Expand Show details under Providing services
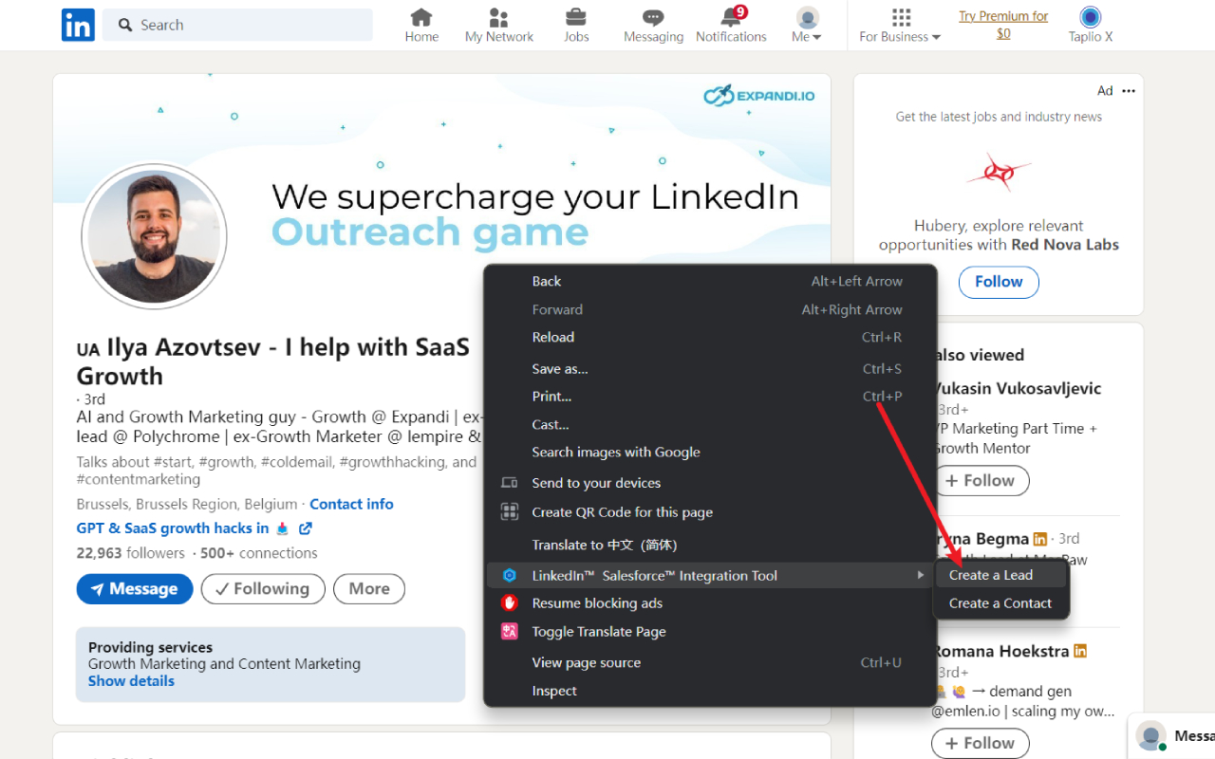Viewport: 1215px width, 759px height. pos(130,680)
